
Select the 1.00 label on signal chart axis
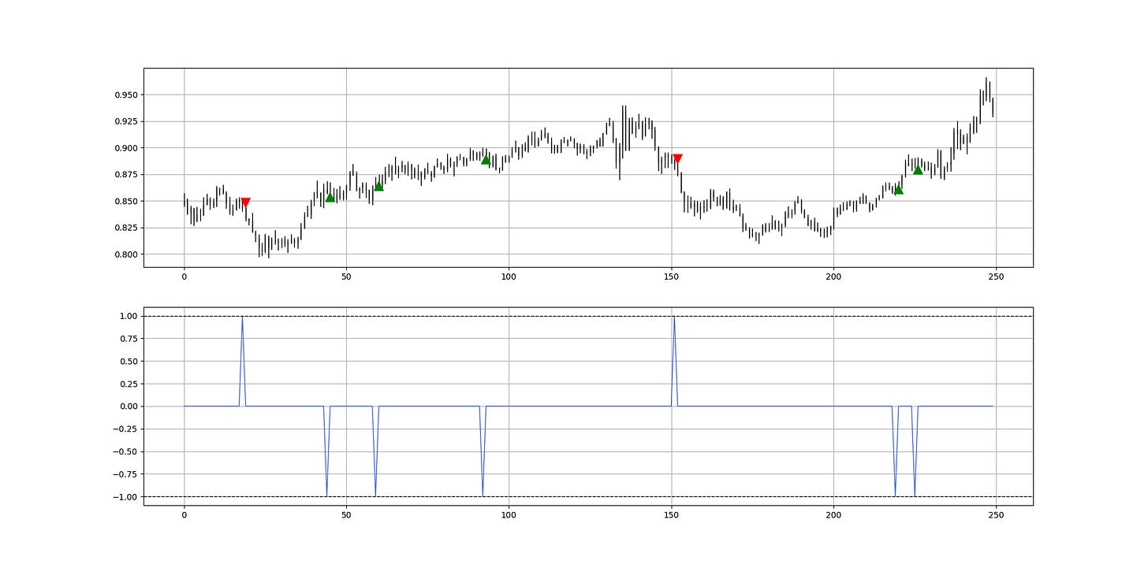128,316
